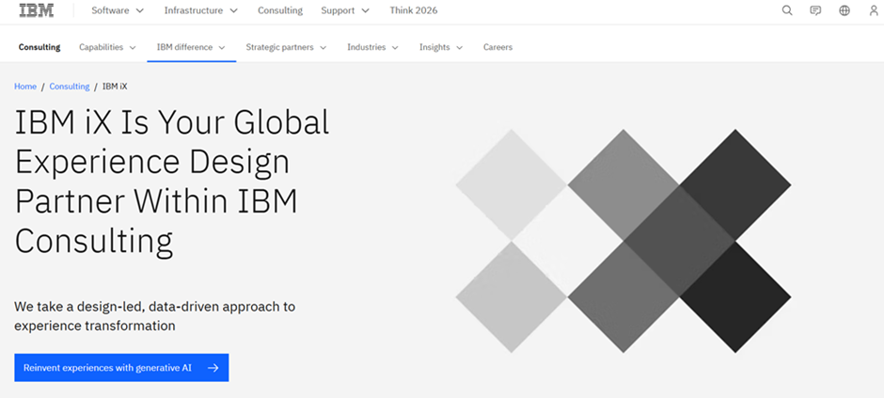
Task: Click the IBM logo
Action: [37, 10]
